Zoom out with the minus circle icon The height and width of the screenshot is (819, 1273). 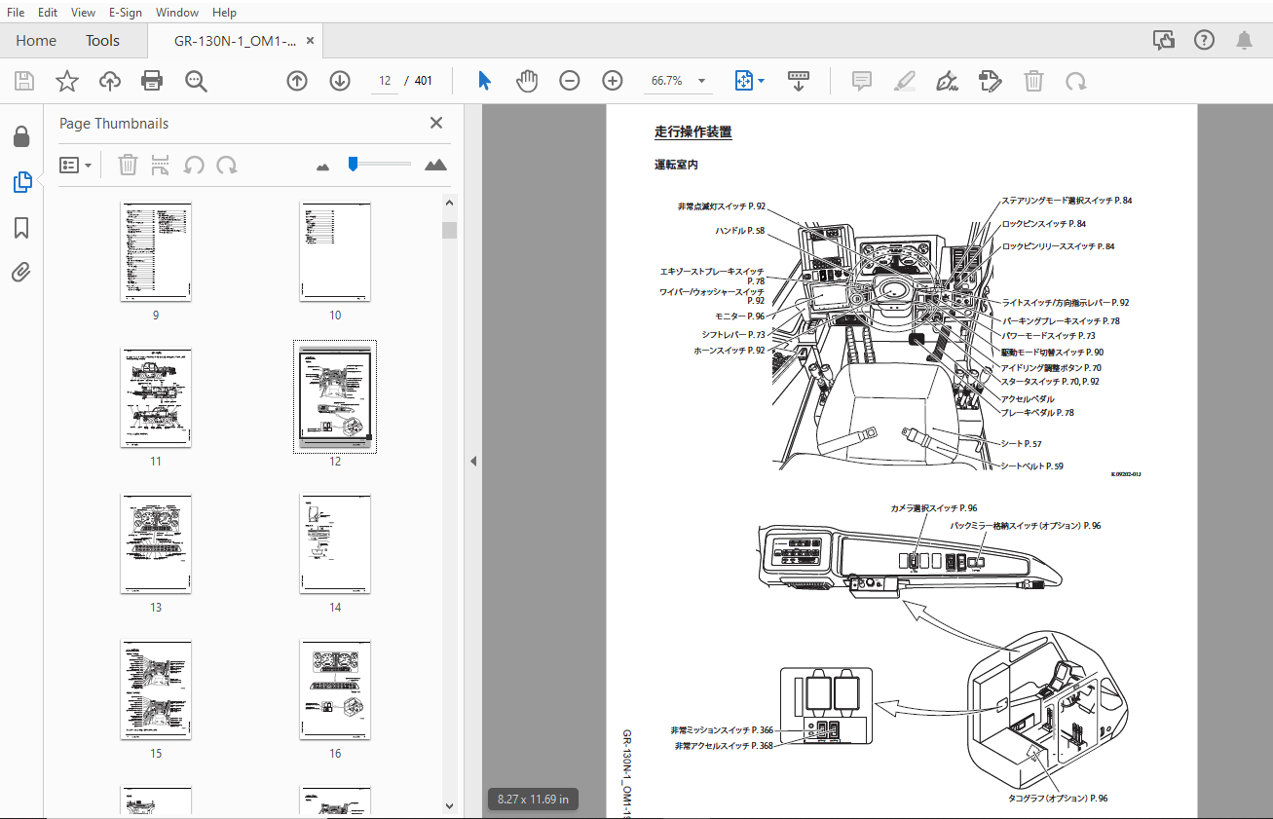coord(570,81)
